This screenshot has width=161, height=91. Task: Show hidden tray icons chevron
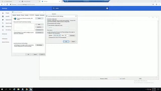[x=146, y=89]
